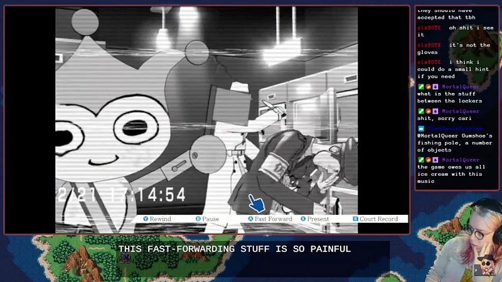Click orange badge beside 'shit, sorry cari' message
The image size is (502, 282).
pos(428,111)
